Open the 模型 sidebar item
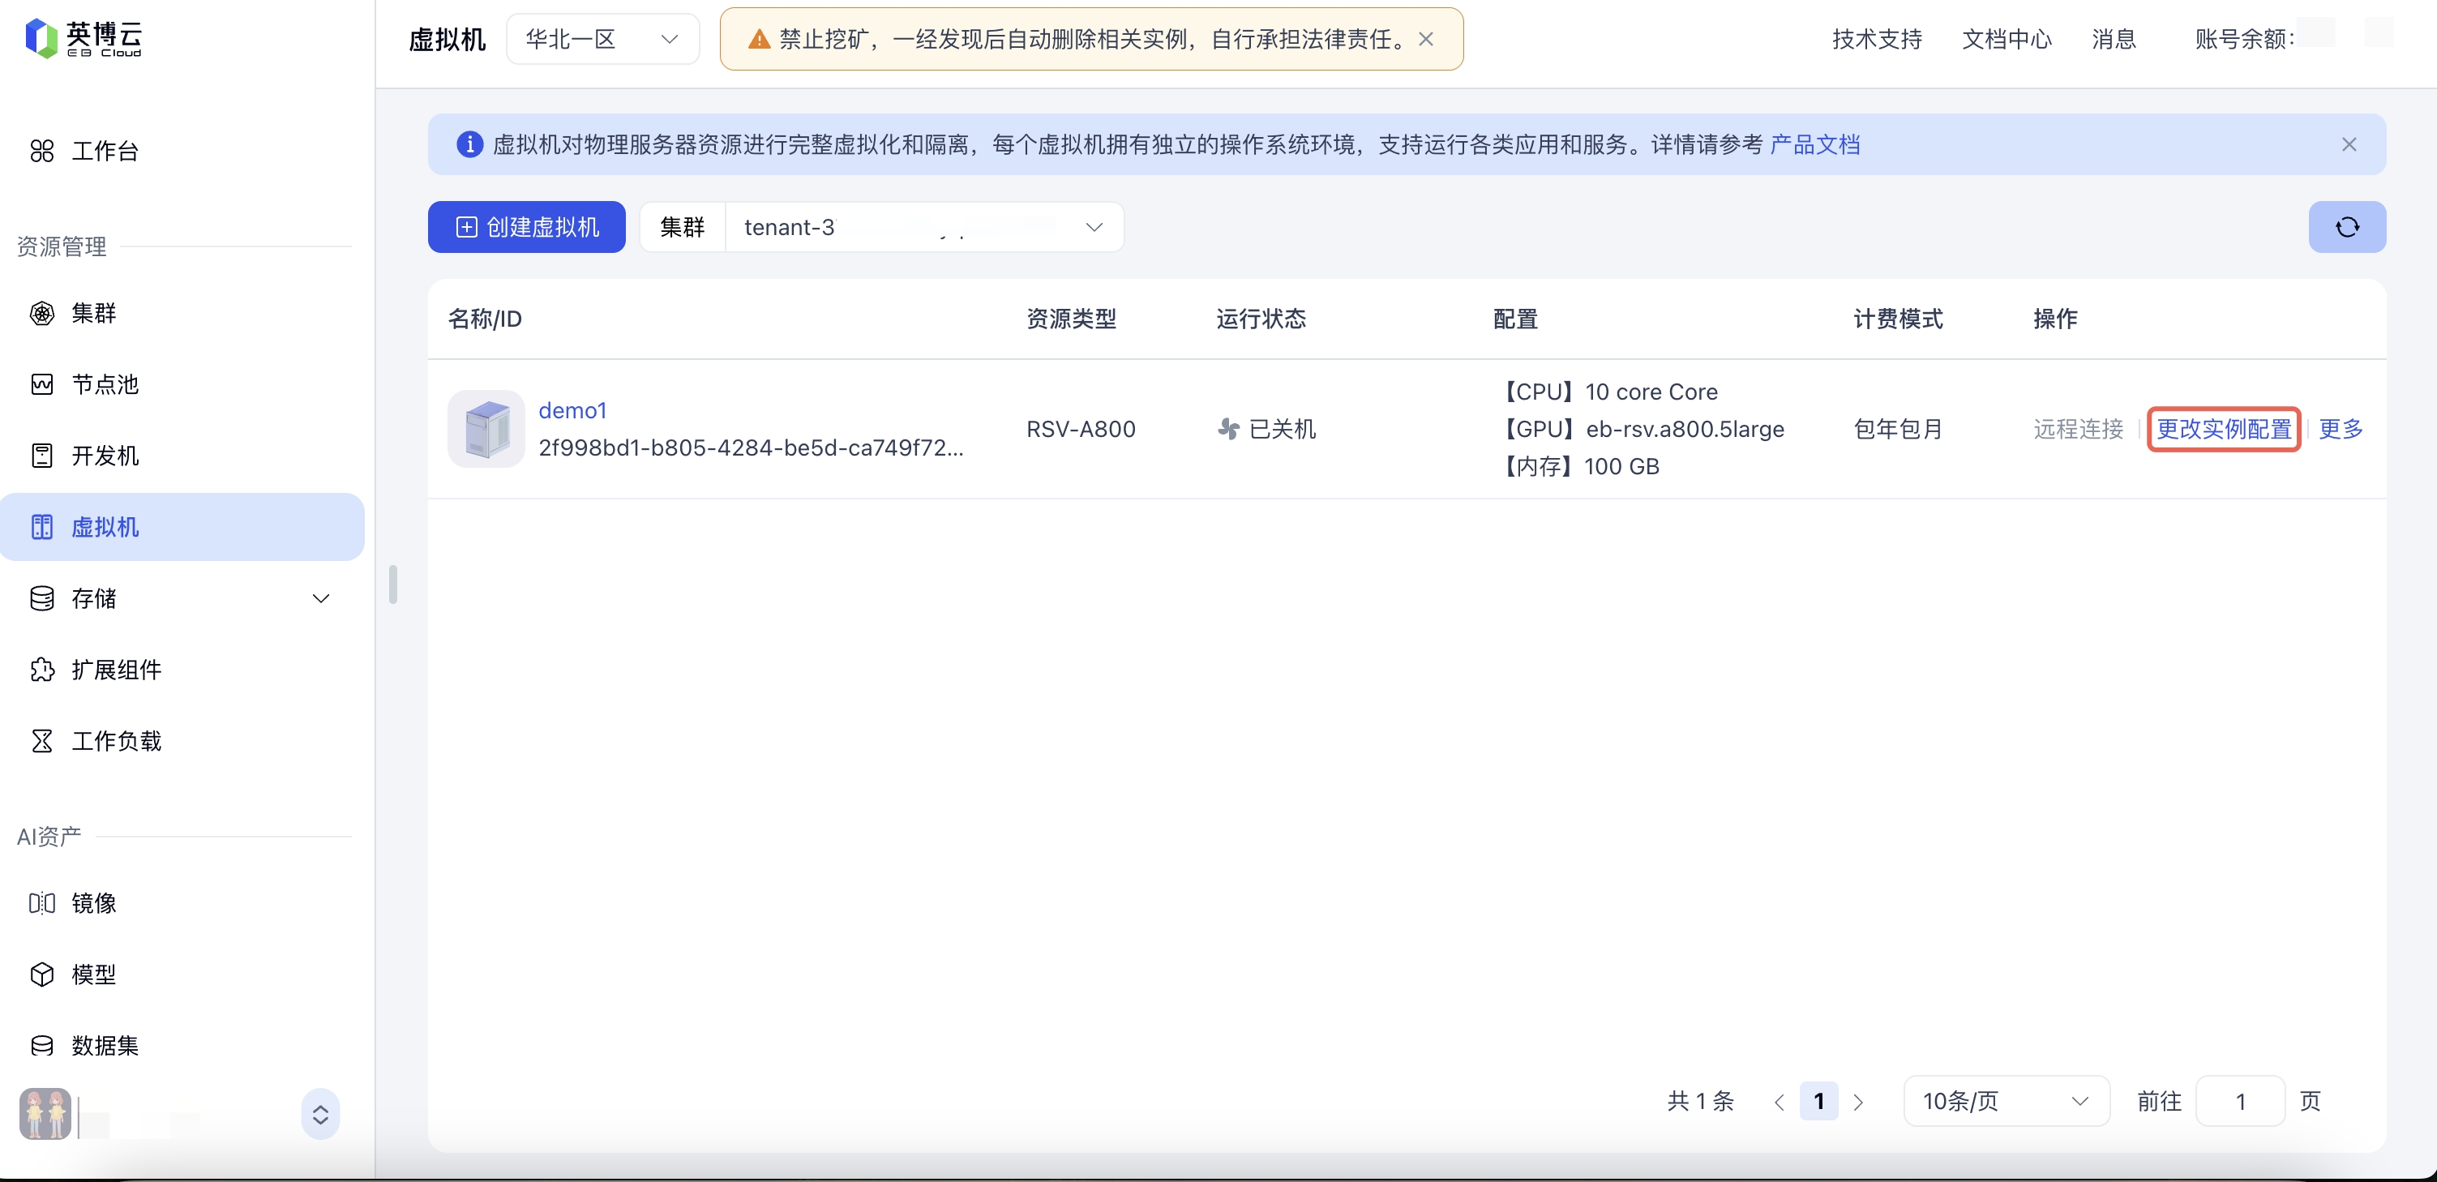Viewport: 2437px width, 1182px height. pos(92,974)
